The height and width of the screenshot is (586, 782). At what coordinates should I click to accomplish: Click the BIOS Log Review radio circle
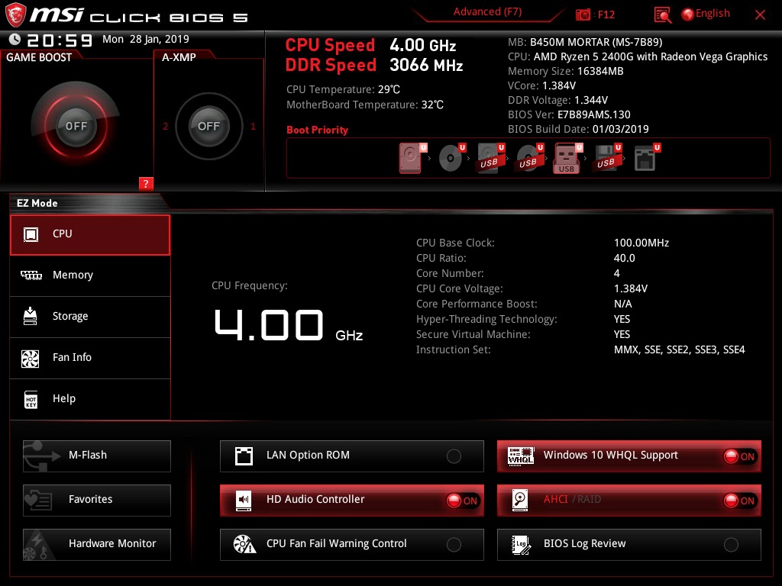(731, 545)
